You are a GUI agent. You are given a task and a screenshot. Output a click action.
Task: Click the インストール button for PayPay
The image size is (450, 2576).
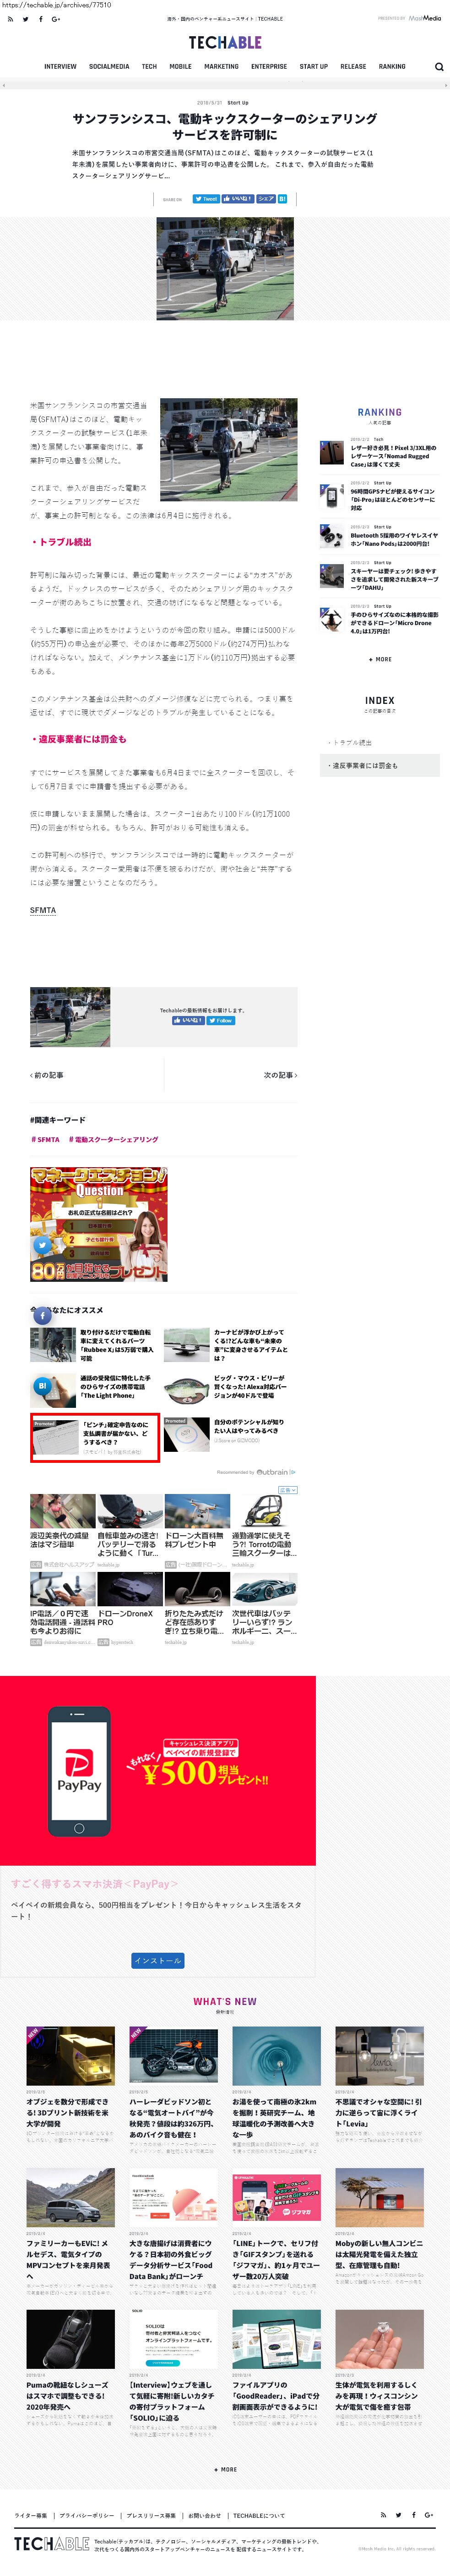(158, 1961)
